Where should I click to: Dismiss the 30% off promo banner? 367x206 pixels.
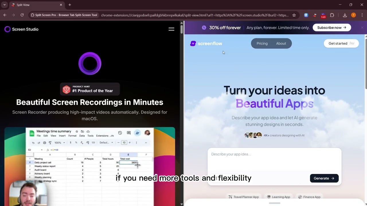point(362,27)
